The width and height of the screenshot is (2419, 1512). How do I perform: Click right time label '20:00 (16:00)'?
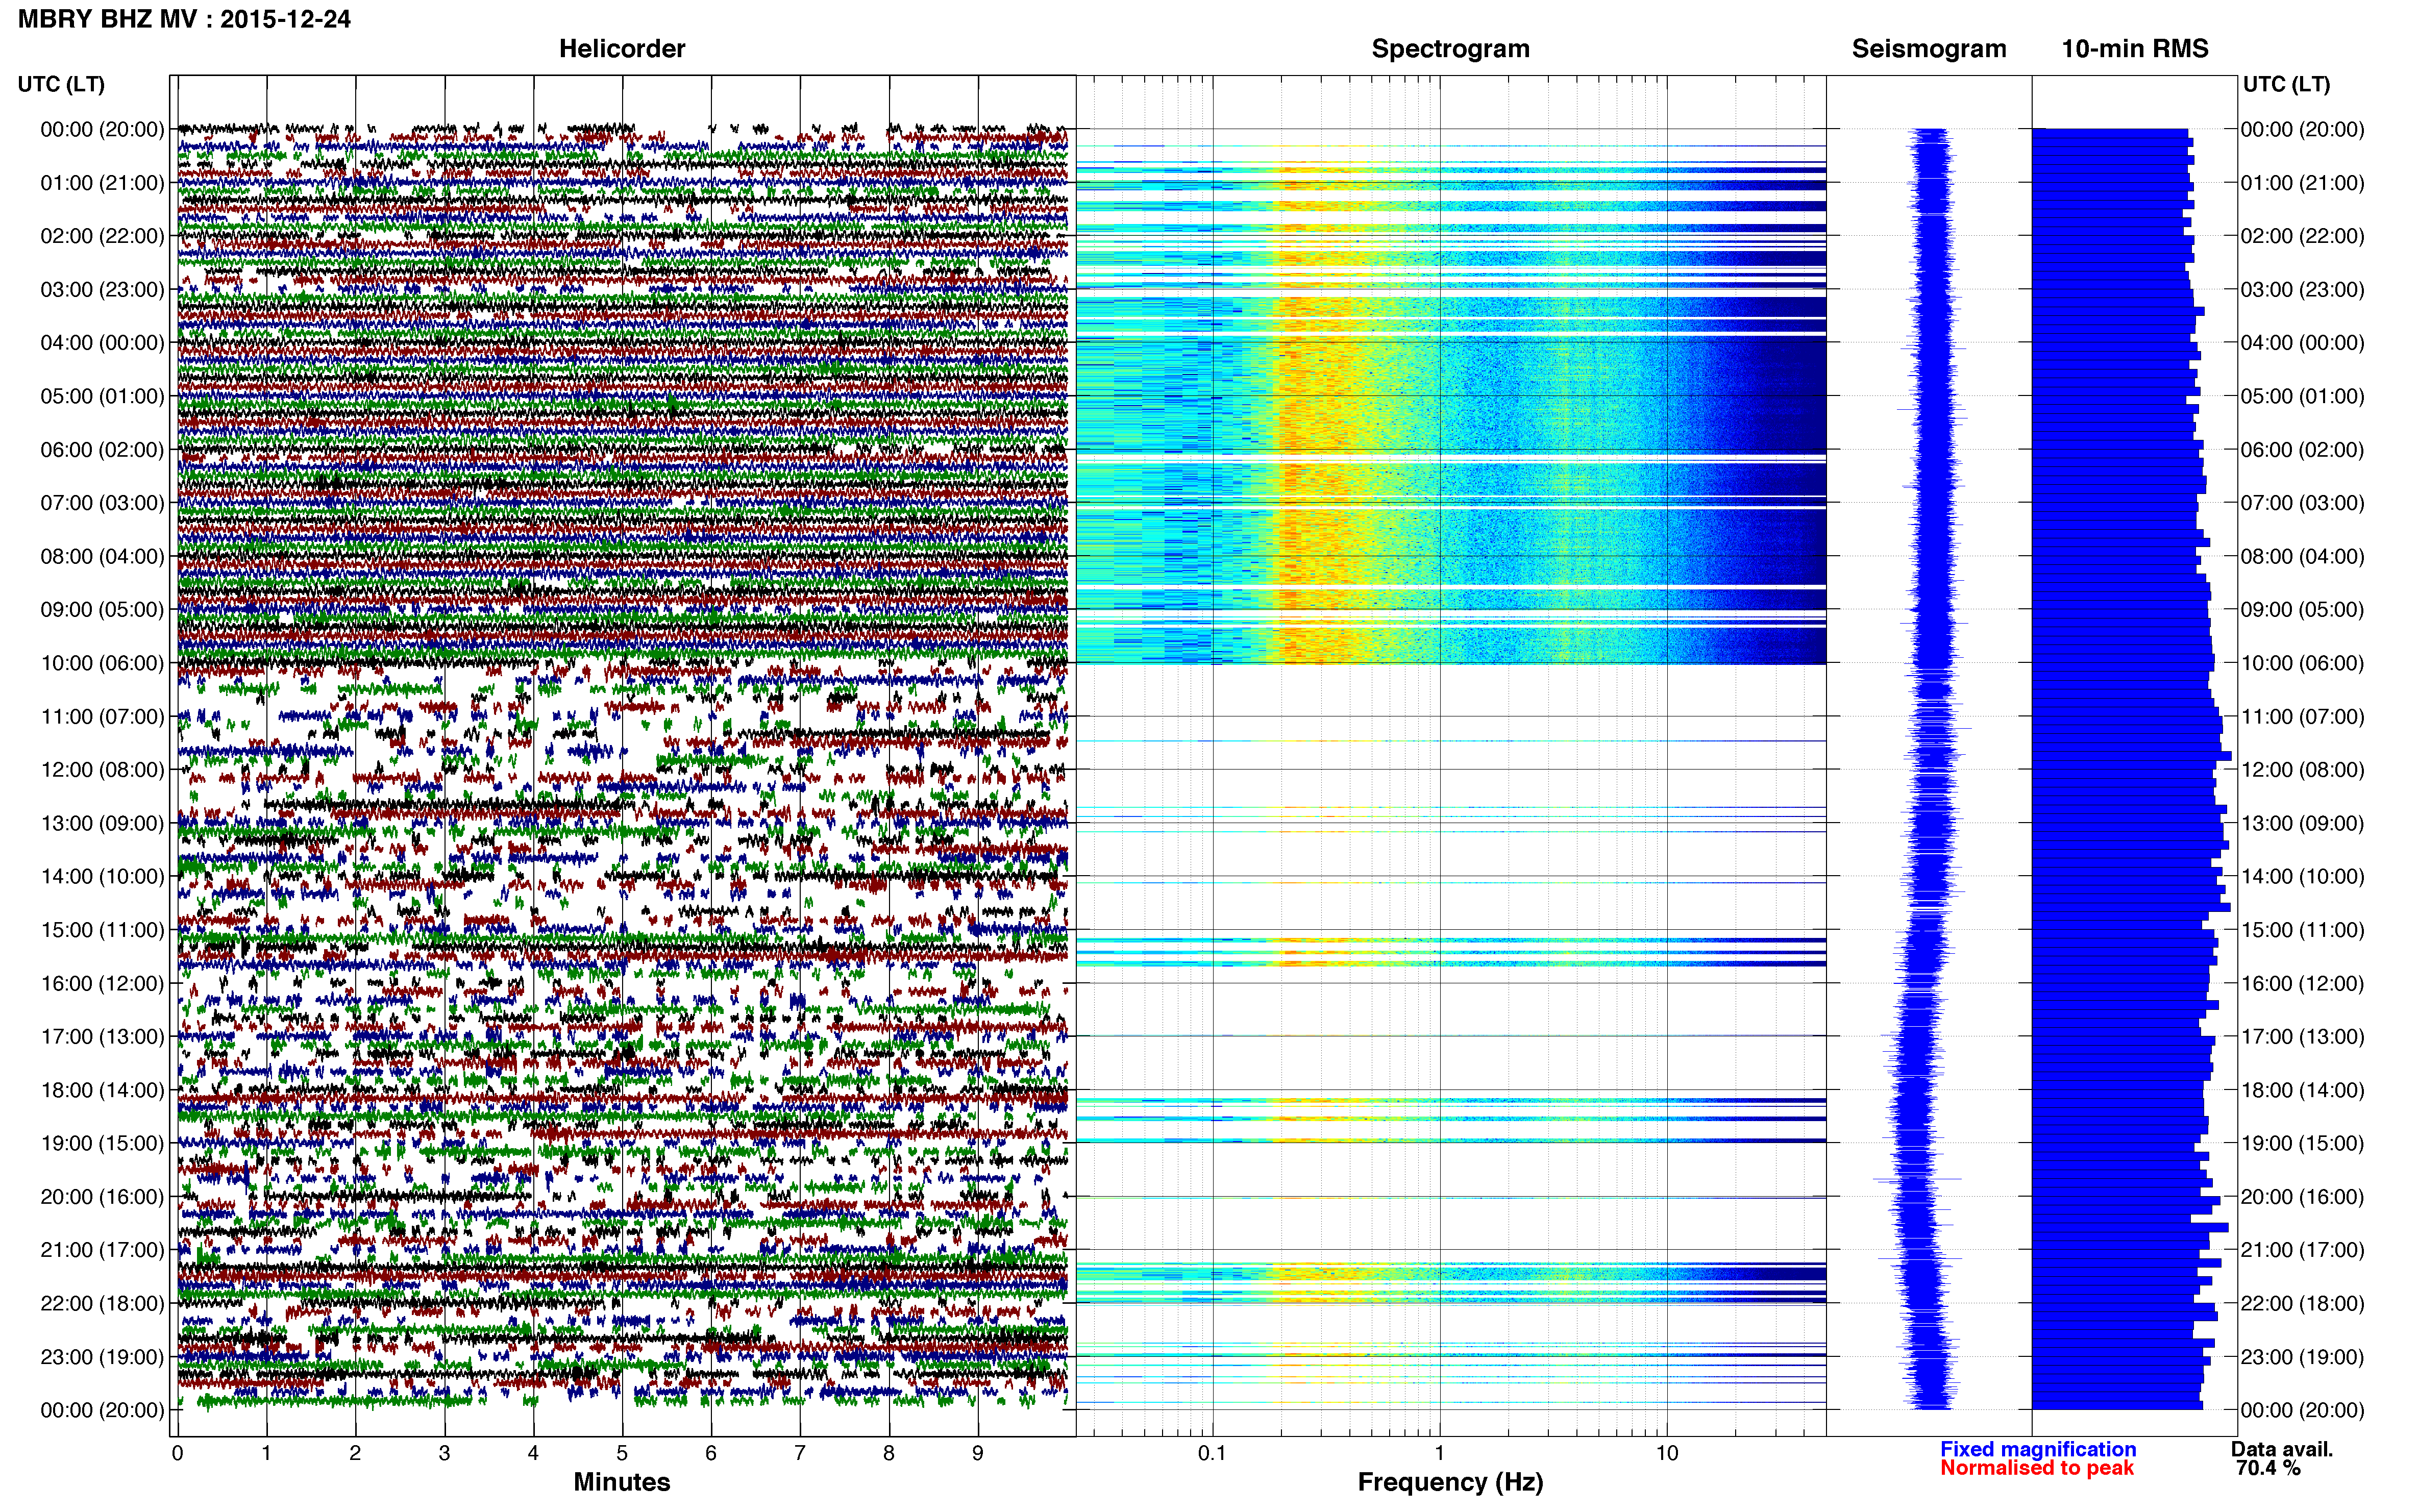(2302, 1197)
